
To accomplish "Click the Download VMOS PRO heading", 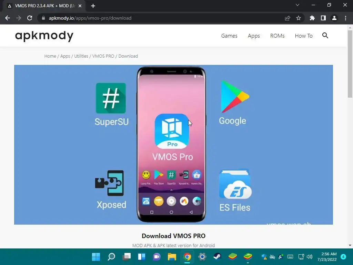I will 174,236.
